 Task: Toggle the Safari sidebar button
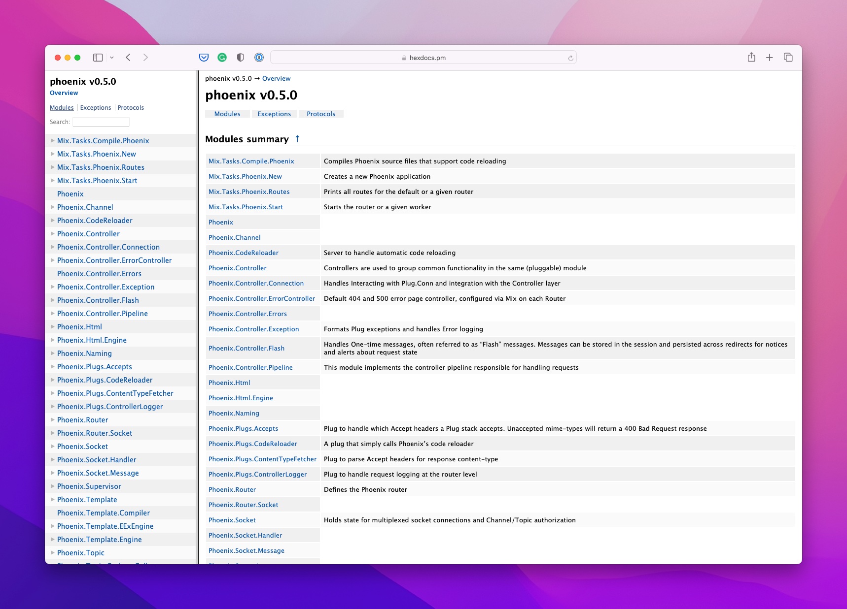coord(98,58)
